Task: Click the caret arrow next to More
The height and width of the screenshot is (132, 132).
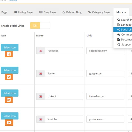Action: pos(125,12)
